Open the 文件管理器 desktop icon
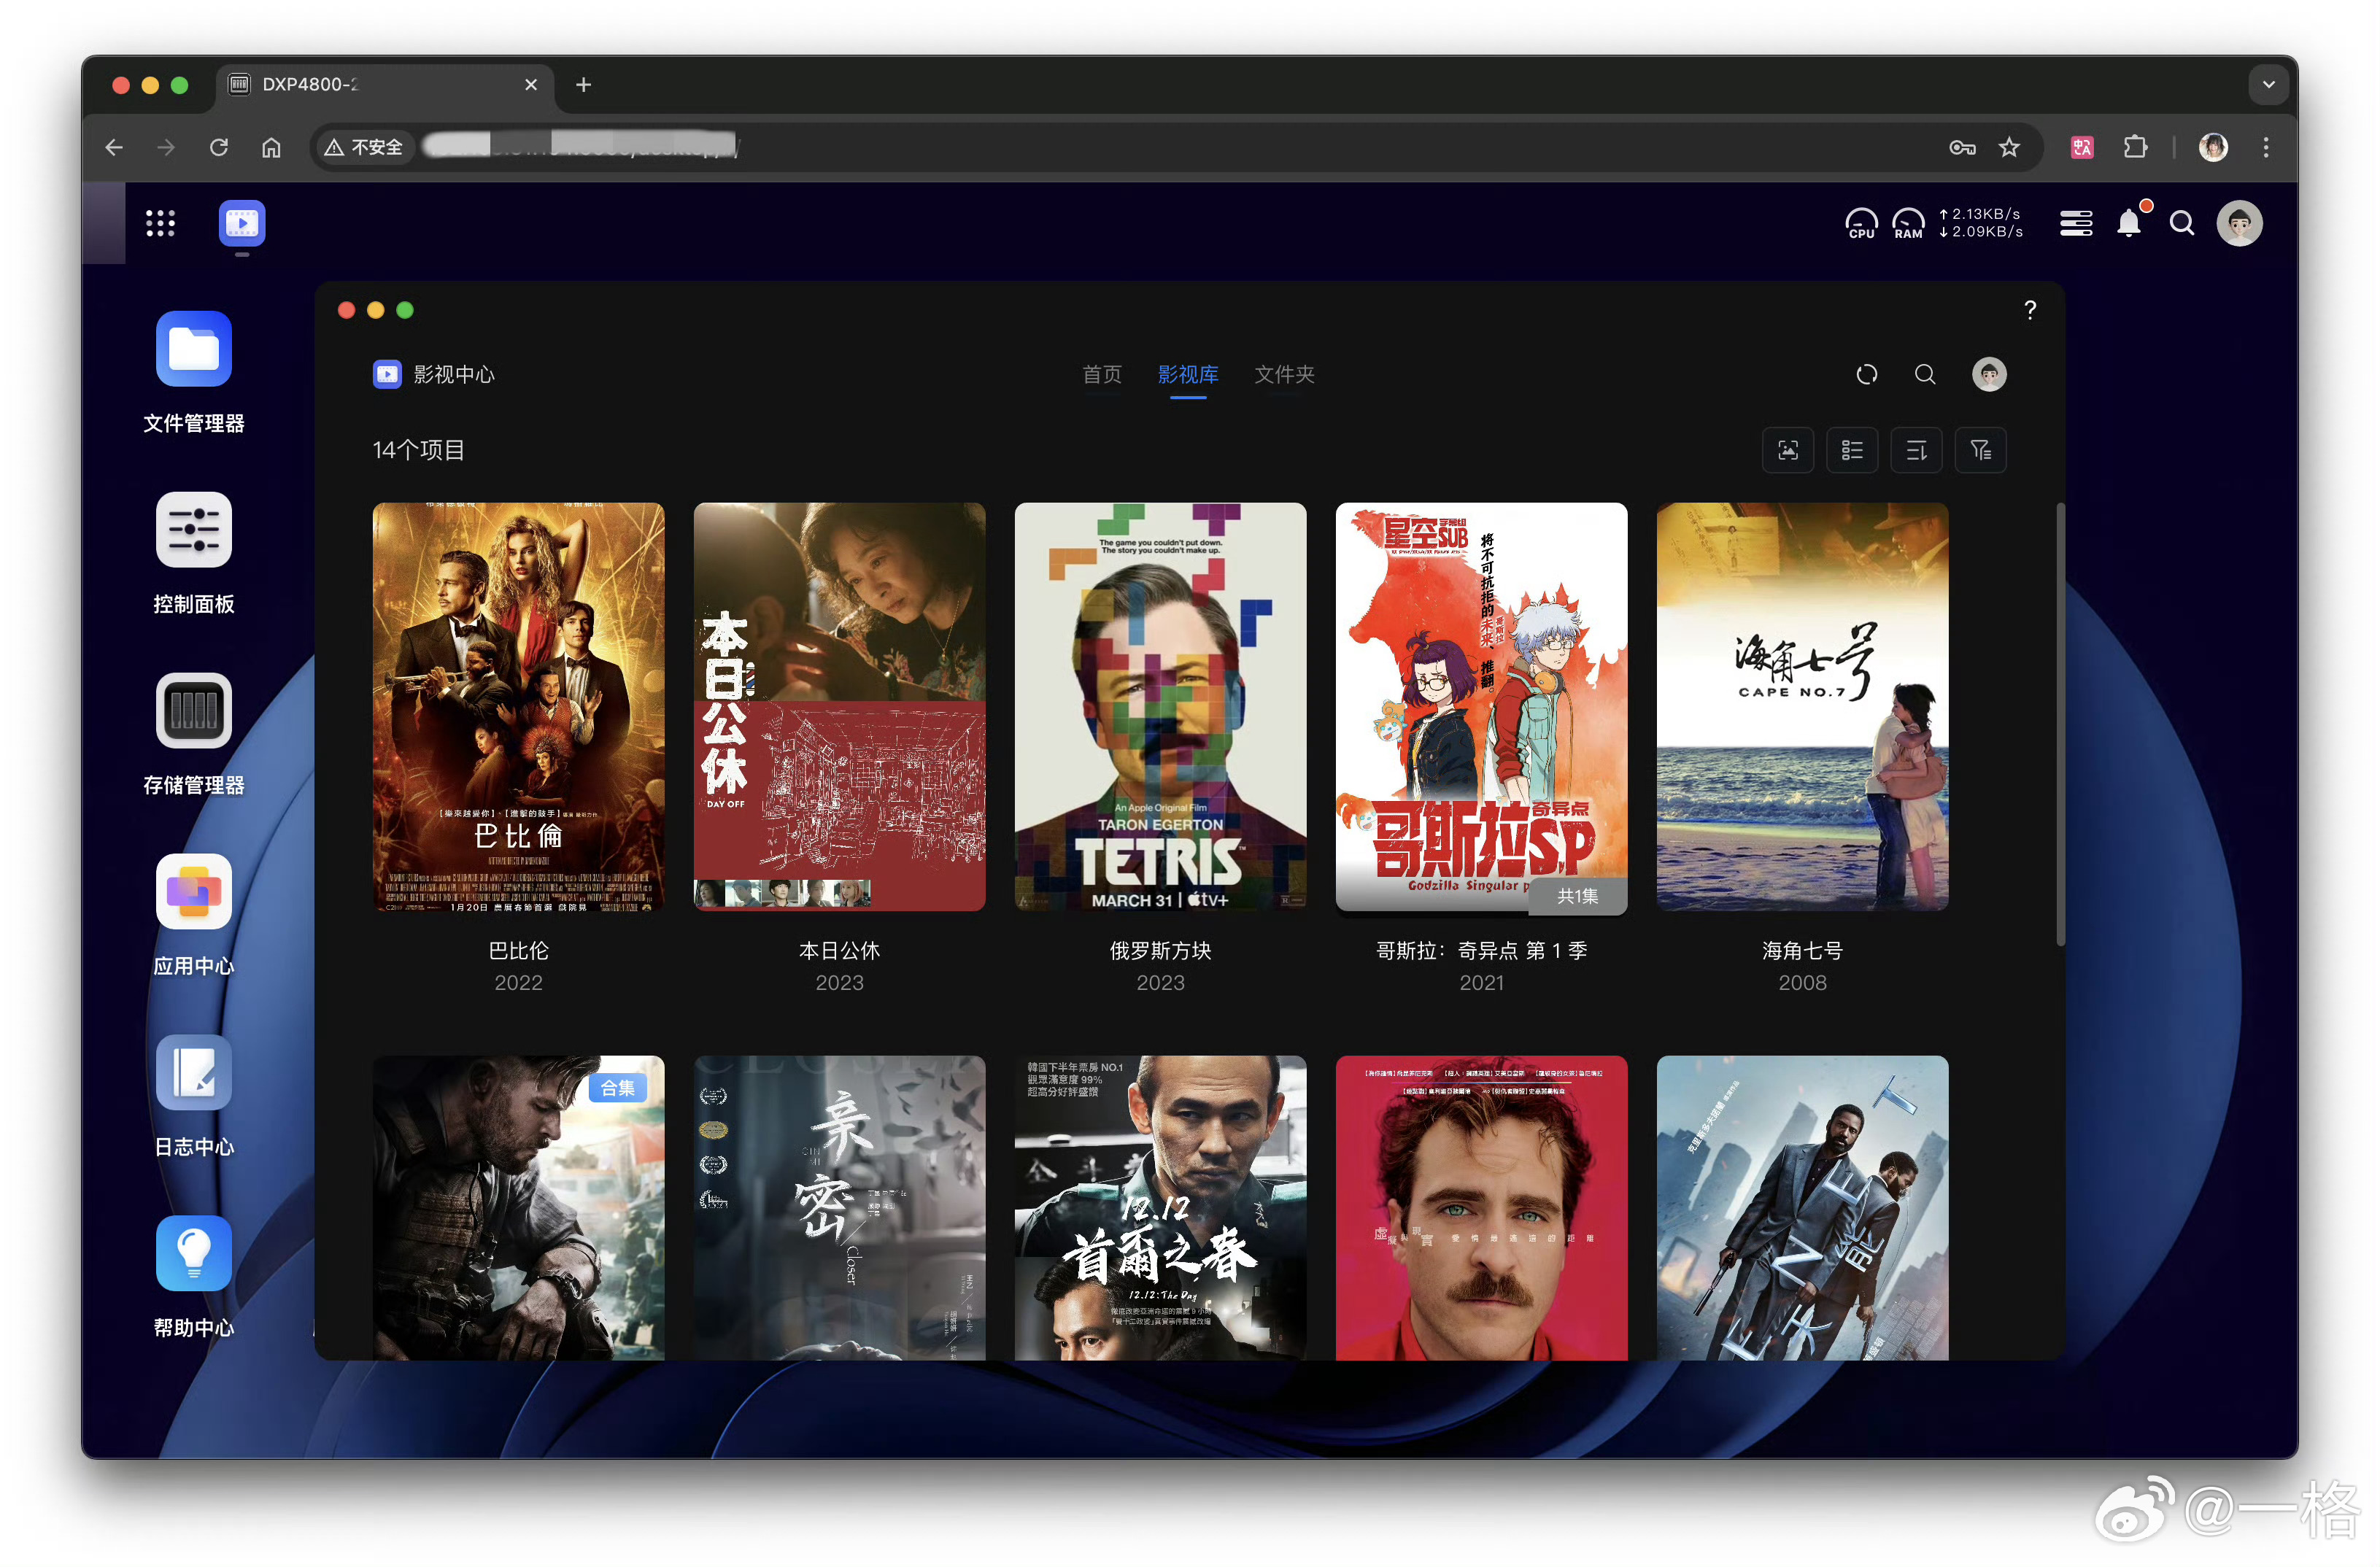2380x1567 pixels. pos(193,349)
